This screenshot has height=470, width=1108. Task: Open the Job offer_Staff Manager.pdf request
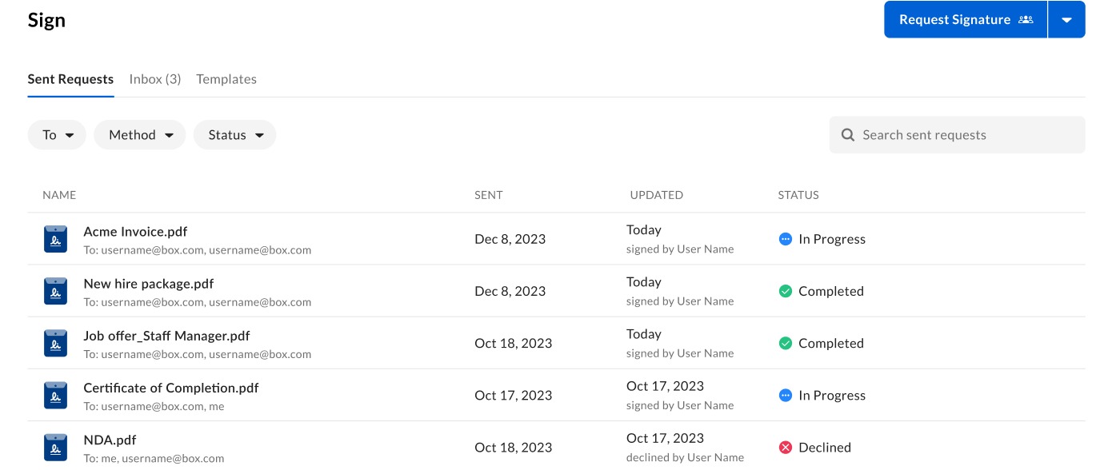[x=166, y=336]
